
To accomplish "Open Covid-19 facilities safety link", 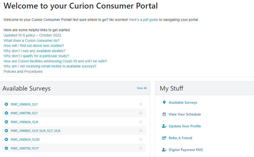I will 55,61.
